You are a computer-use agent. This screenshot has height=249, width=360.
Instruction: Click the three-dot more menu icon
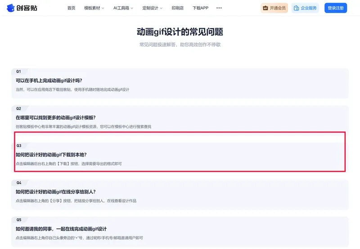point(219,8)
